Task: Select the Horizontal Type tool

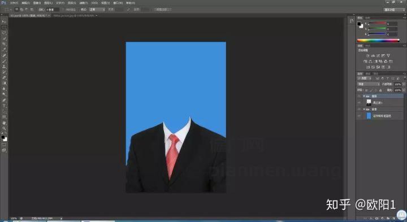Action: click(x=4, y=106)
